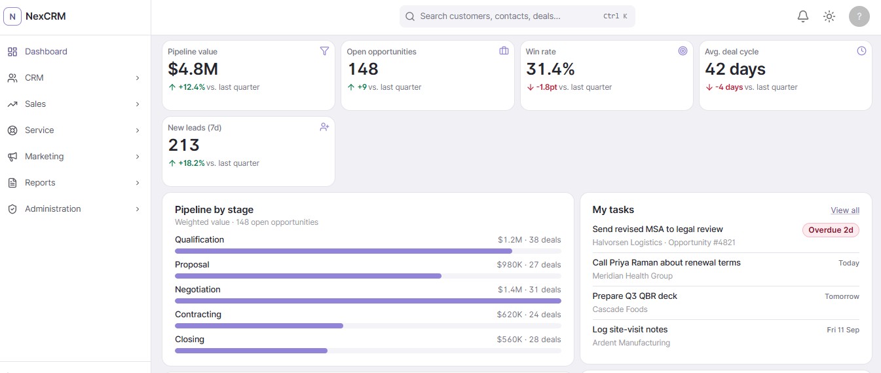Viewport: 881px width, 373px height.
Task: Select Marketing label in the sidebar
Action: (x=45, y=157)
